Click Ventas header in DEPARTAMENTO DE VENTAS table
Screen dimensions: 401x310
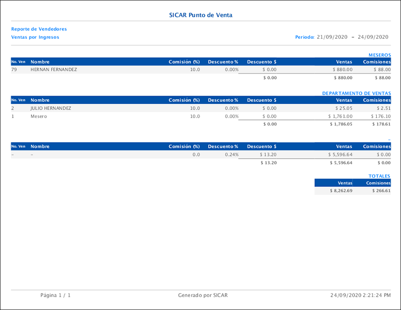coord(344,100)
